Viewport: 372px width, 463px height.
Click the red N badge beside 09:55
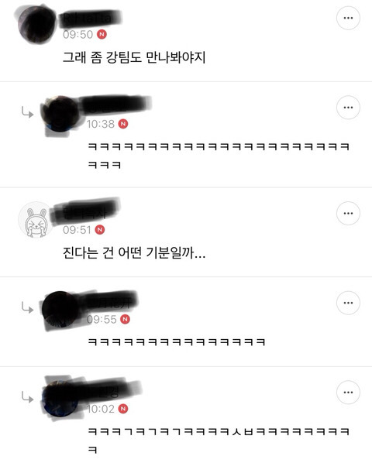tap(125, 319)
